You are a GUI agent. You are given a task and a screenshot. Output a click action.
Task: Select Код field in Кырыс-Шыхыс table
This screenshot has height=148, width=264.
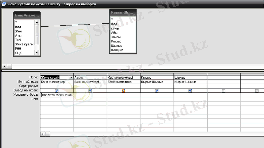click(x=114, y=24)
